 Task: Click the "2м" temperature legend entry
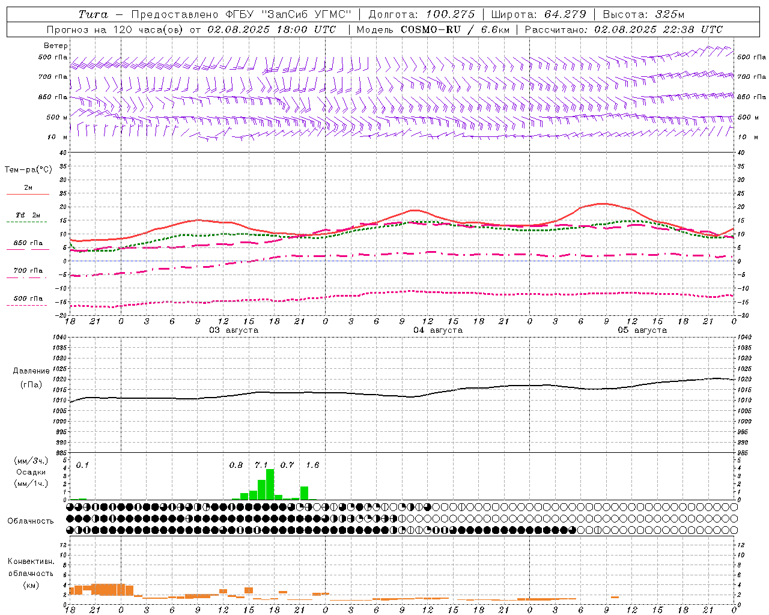coord(28,188)
